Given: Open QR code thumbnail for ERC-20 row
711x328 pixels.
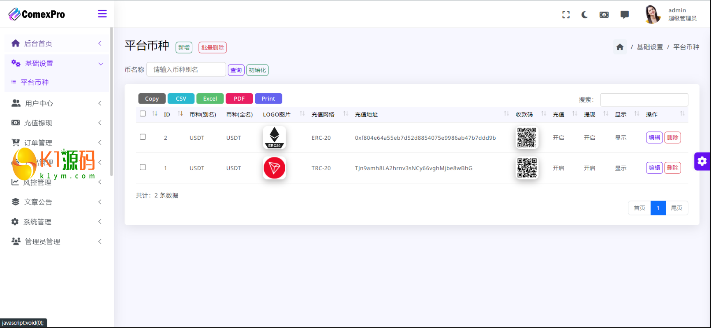Looking at the screenshot, I should (x=526, y=138).
